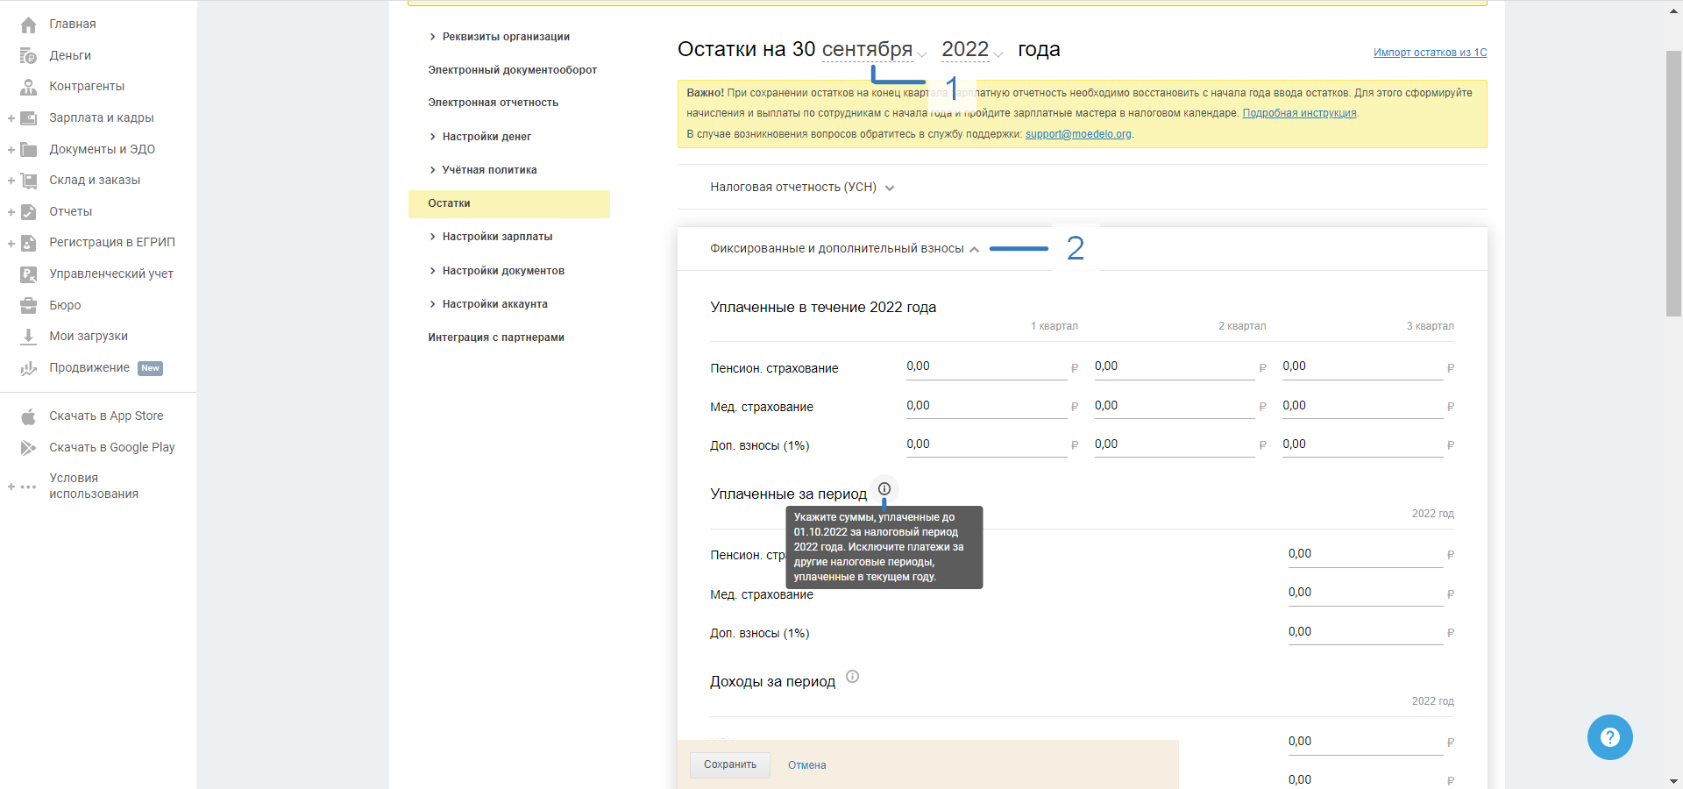Screen dimensions: 1683x789
Task: Click the Продвижение chart icon
Action: [x=28, y=368]
